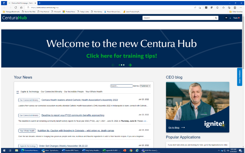Open the Nutrition tip foraging in Colorado article
Viewport: 245px width, 153px height.
pos(76,131)
